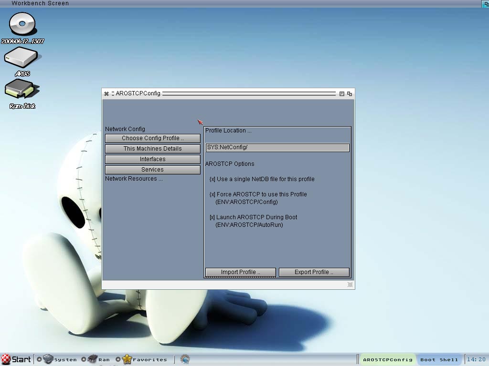Expand the Favorites menu arrow in taskbar
This screenshot has width=489, height=366.
coord(118,359)
